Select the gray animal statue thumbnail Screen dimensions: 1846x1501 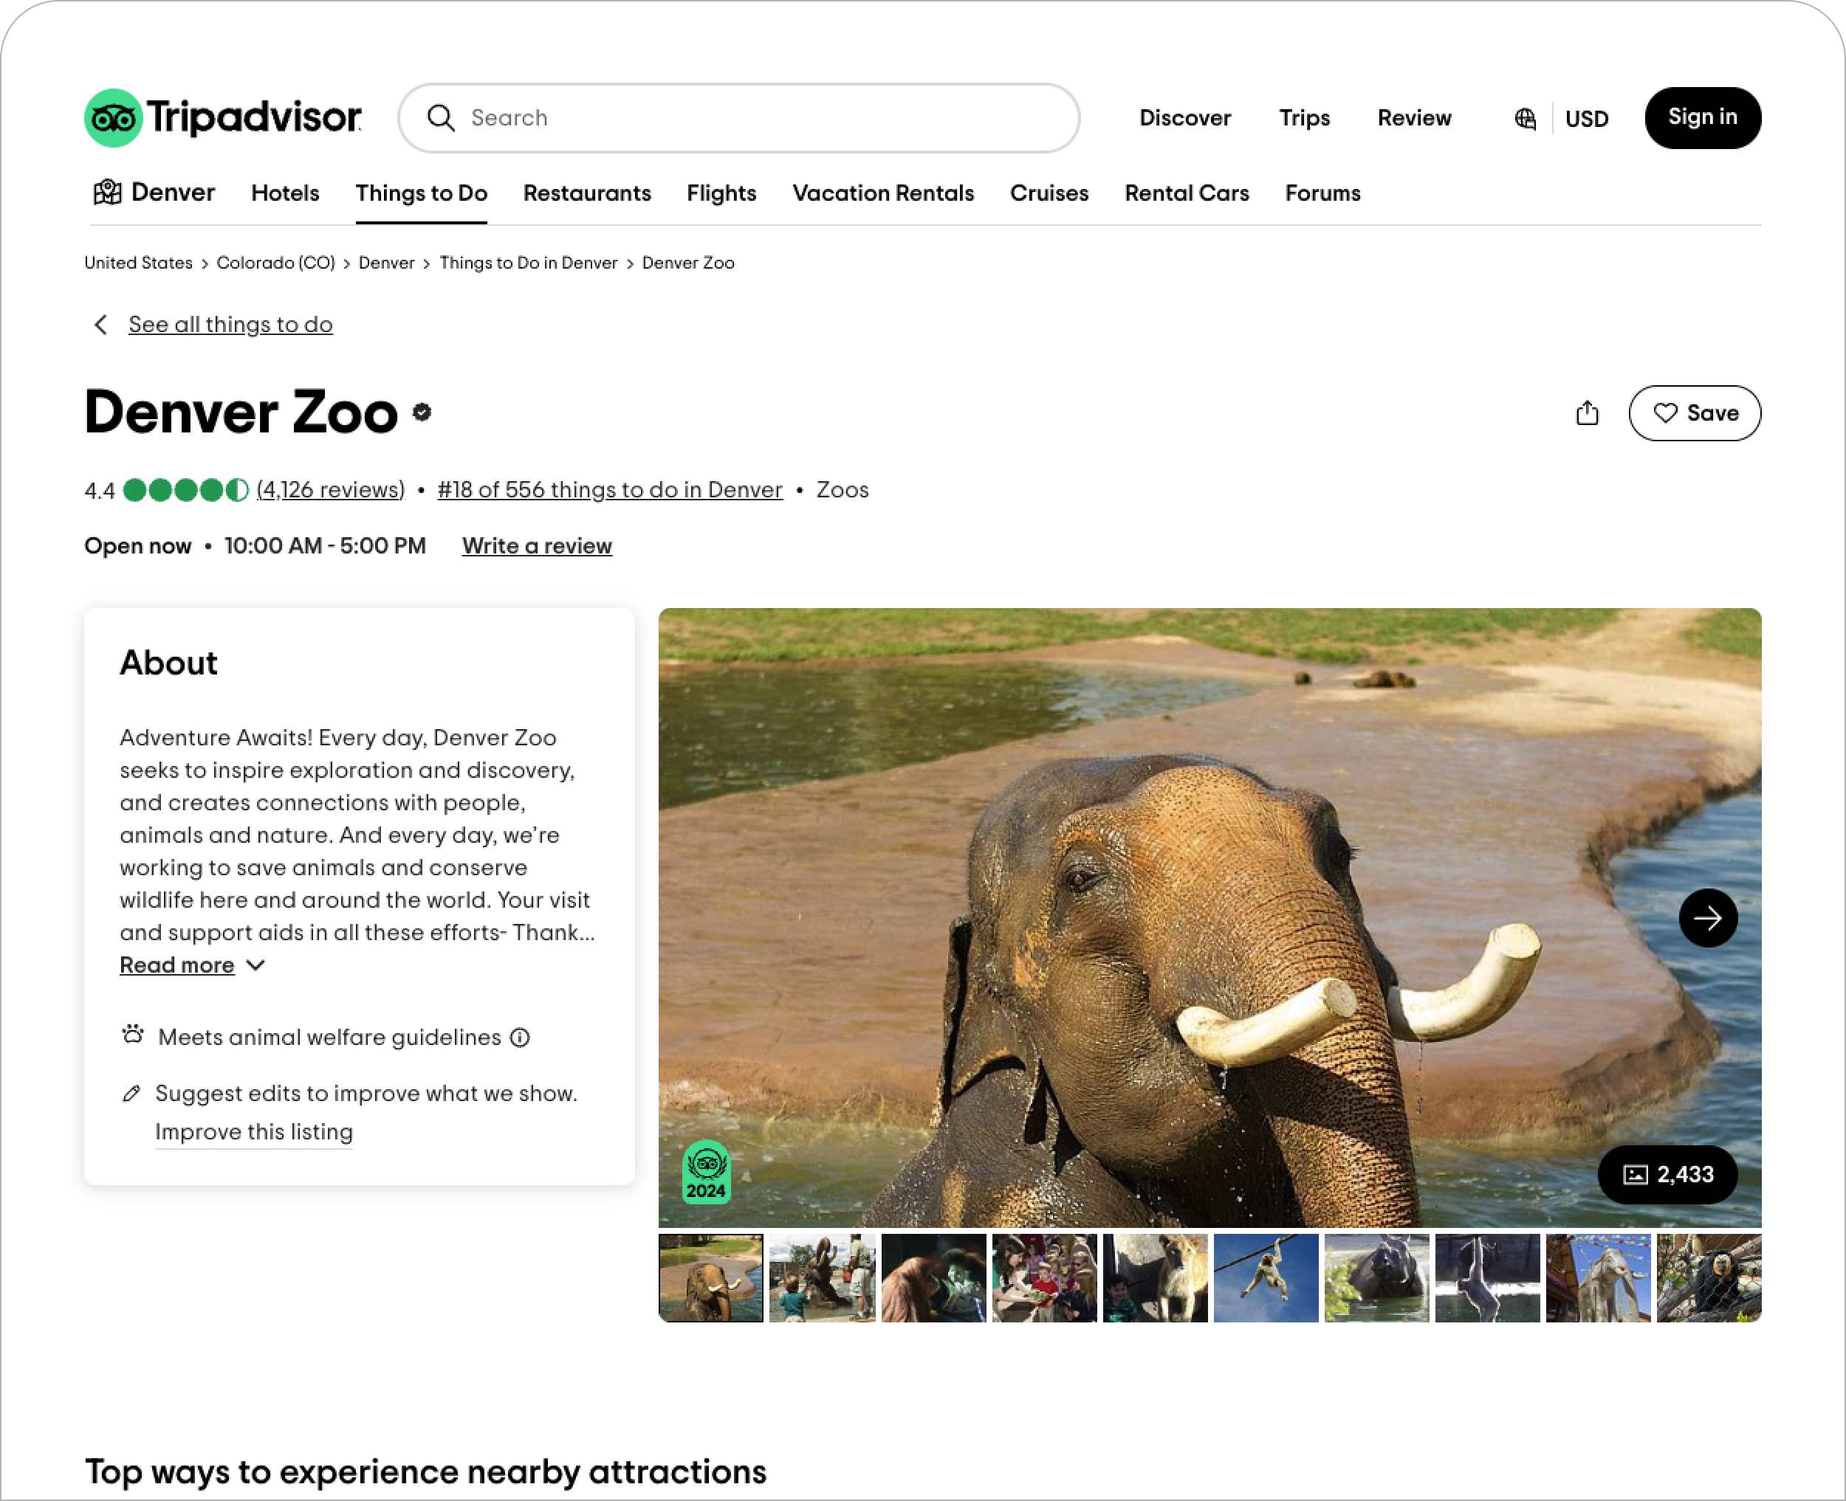1598,1278
